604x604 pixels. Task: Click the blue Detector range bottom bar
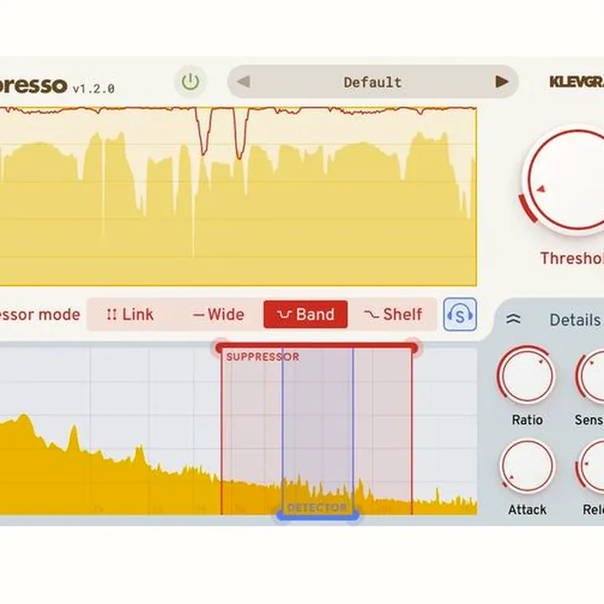pyautogui.click(x=318, y=515)
